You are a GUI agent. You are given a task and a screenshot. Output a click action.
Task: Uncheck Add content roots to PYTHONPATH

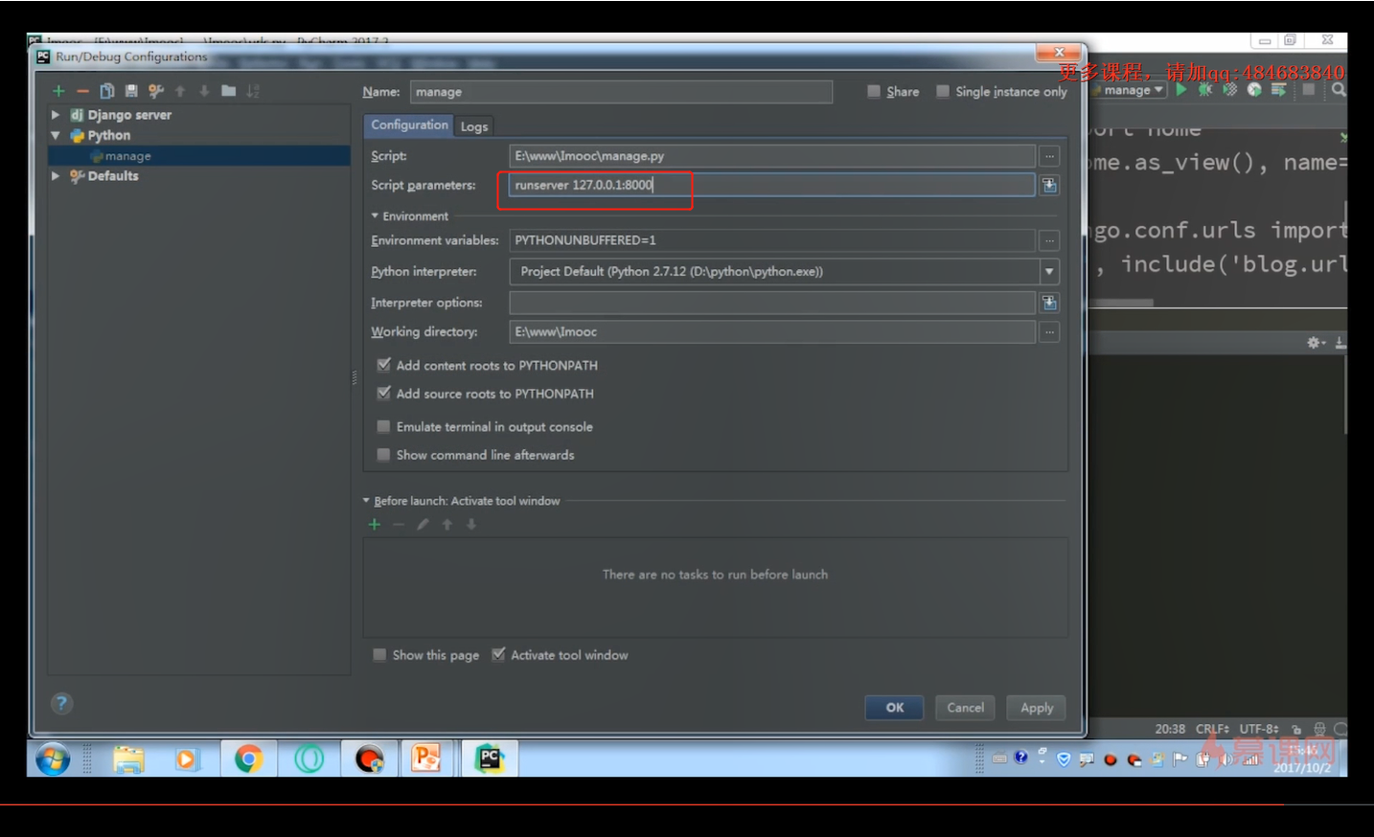click(384, 365)
